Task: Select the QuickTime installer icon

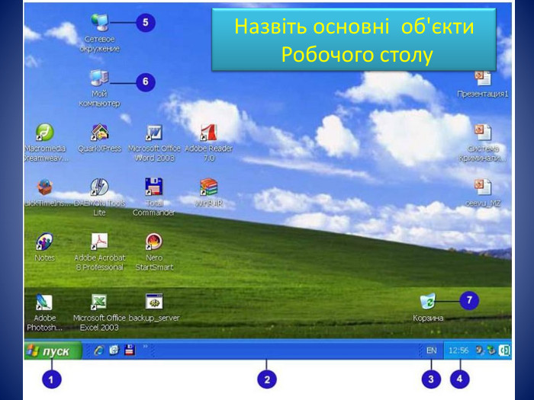Action: pos(44,187)
